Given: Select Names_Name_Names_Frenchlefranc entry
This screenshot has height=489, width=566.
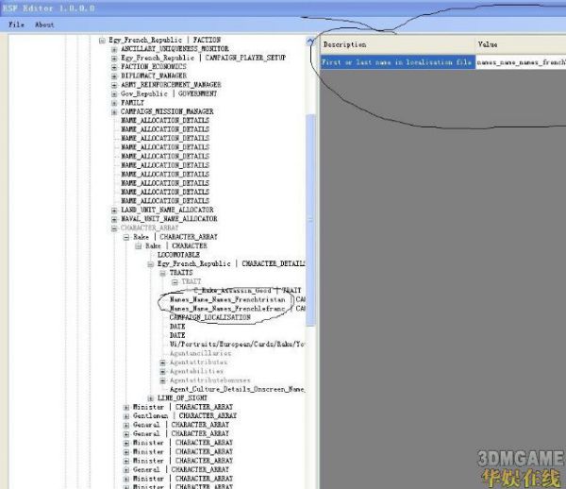Looking at the screenshot, I should pyautogui.click(x=226, y=308).
